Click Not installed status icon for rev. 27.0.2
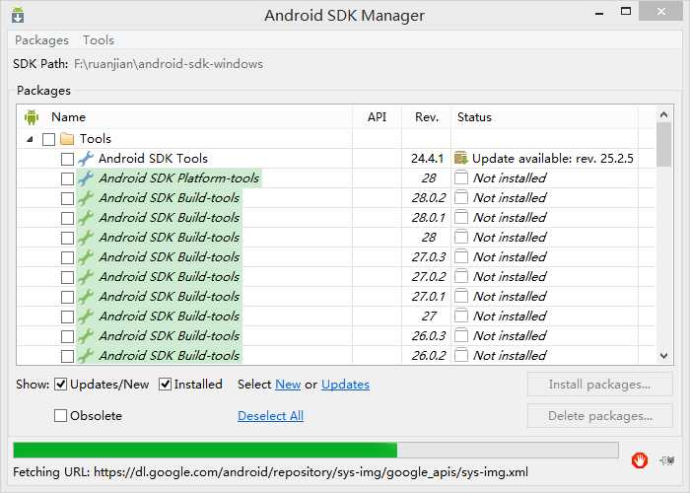 pyautogui.click(x=460, y=276)
